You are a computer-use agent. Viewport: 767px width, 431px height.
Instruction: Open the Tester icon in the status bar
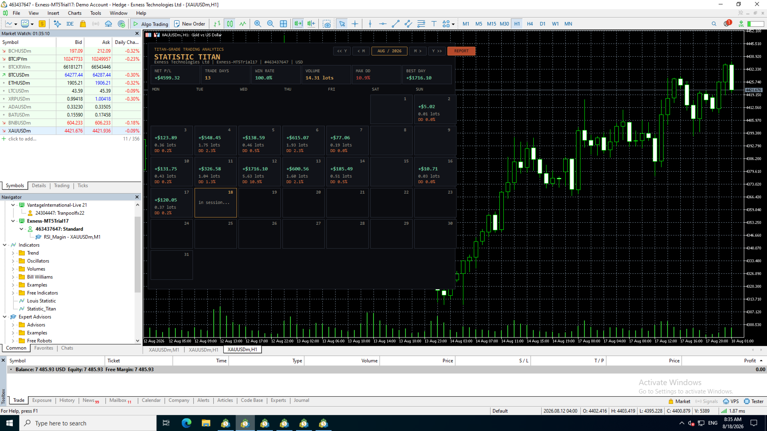tap(753, 401)
